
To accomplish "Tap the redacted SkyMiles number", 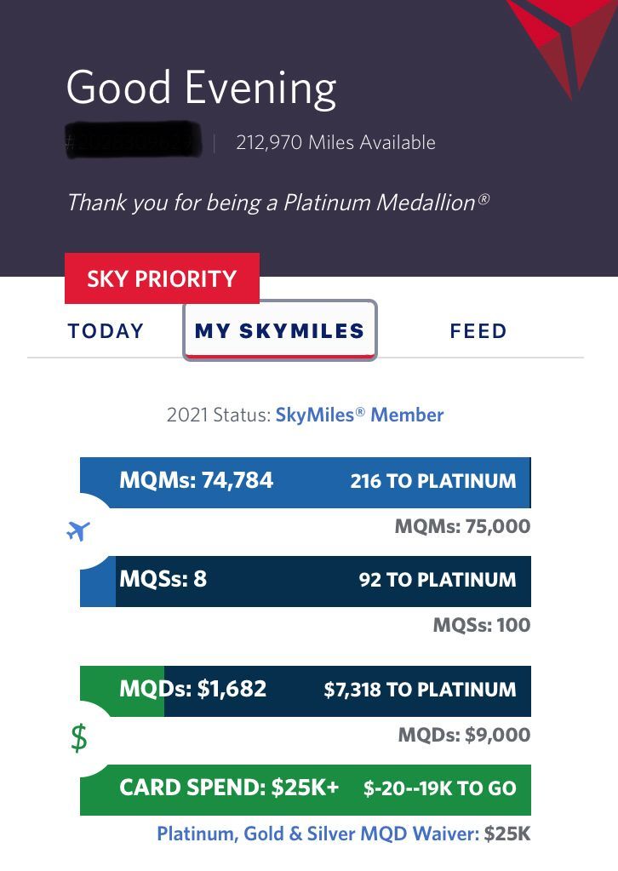I will tap(132, 143).
